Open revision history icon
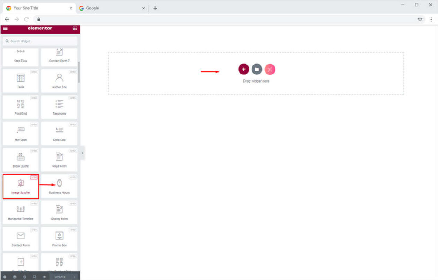 (24, 277)
